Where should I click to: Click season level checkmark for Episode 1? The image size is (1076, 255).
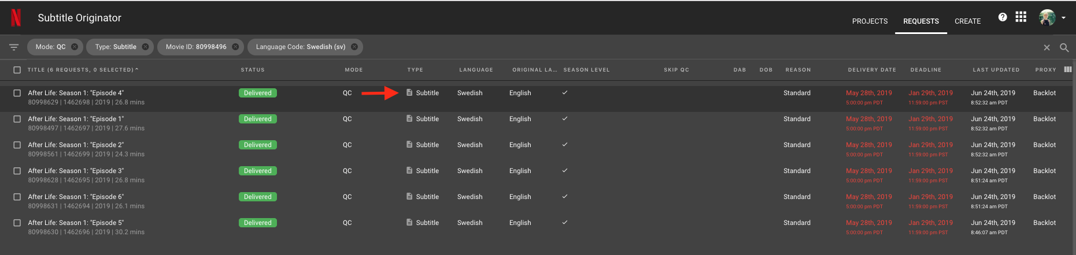[x=565, y=118]
